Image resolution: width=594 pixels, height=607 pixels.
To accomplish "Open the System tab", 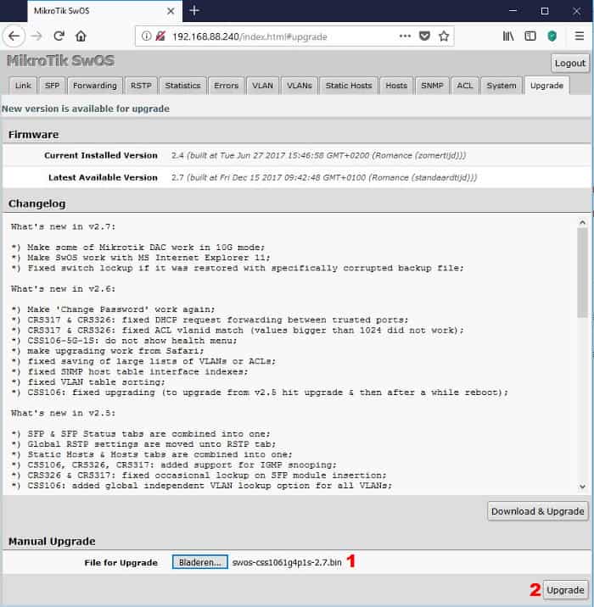I will (502, 86).
